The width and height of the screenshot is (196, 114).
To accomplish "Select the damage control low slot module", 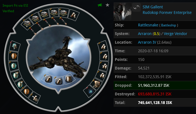I will [96, 84].
